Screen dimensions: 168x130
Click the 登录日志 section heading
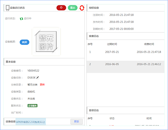[x=94, y=110]
